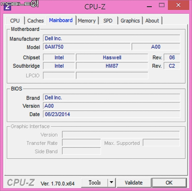Image resolution: width=192 pixels, height=191 pixels.
Task: Click the Tools button
Action: (95, 183)
